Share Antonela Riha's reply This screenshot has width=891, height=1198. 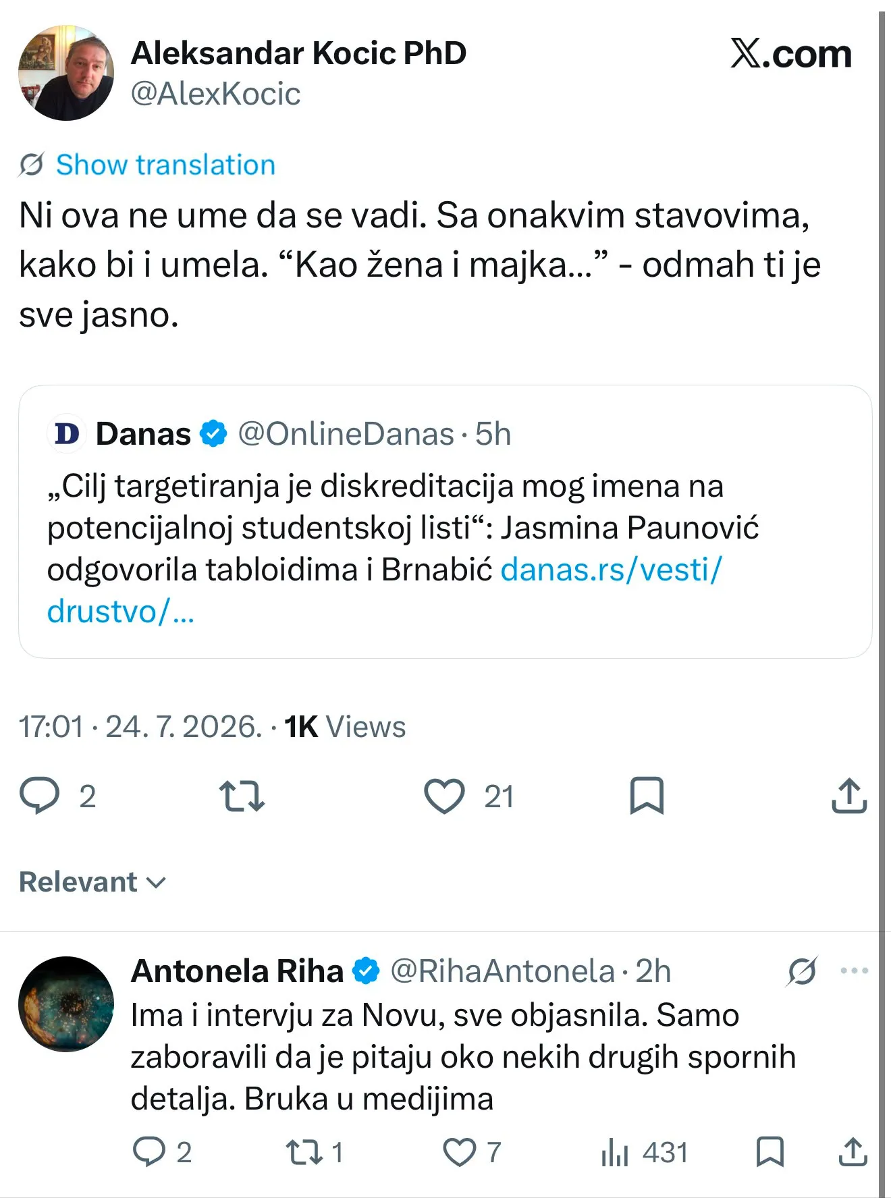coord(853,1151)
